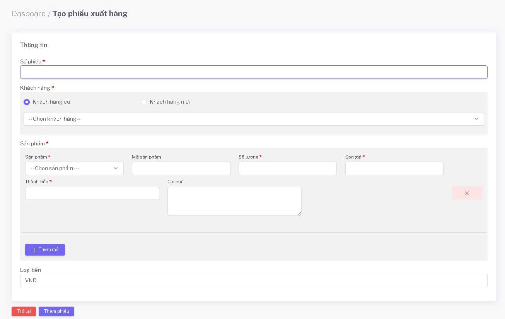Focus the Số phiếu input field
Viewport: 505px width, 319px height.
pos(253,72)
